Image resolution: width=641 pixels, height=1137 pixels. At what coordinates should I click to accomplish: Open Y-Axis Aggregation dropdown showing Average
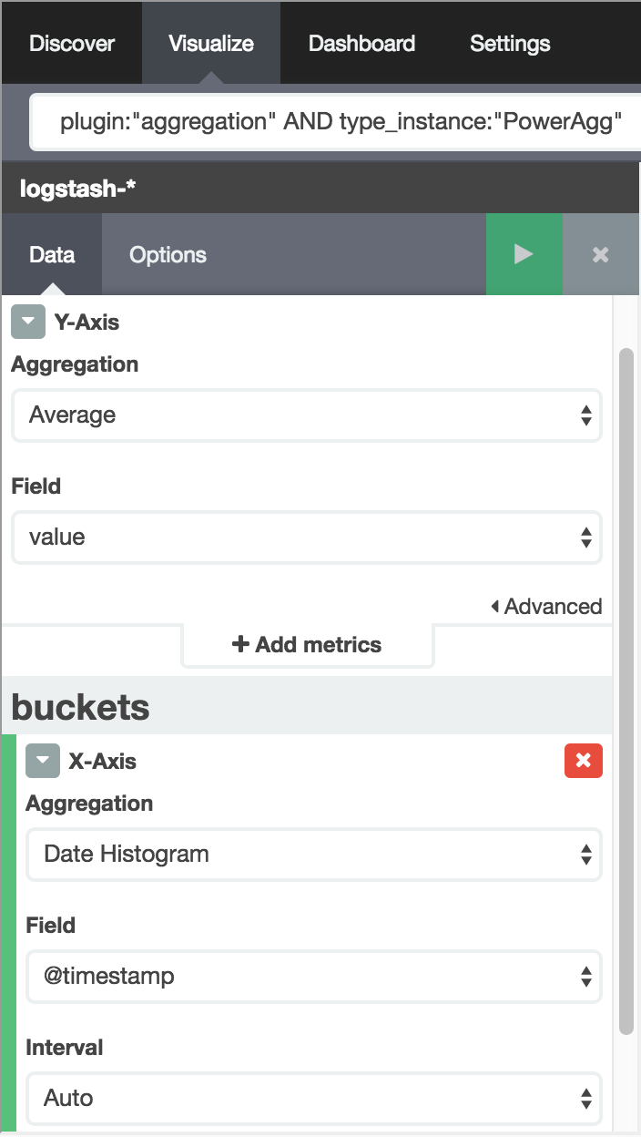pos(306,415)
